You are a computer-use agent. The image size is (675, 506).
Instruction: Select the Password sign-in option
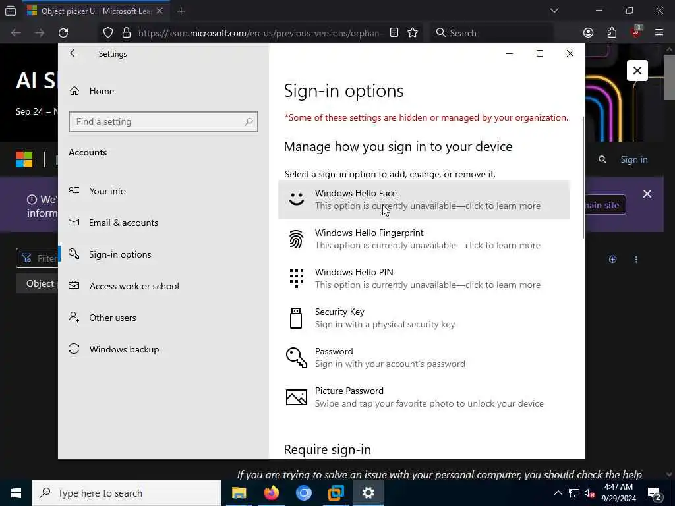(424, 358)
